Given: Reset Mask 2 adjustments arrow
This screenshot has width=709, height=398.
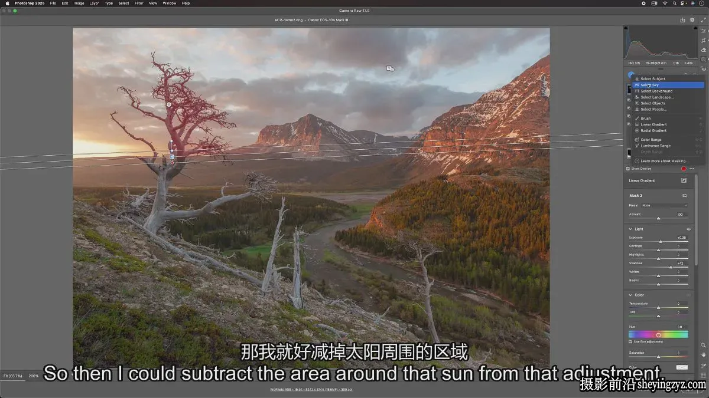Looking at the screenshot, I should coord(685,195).
